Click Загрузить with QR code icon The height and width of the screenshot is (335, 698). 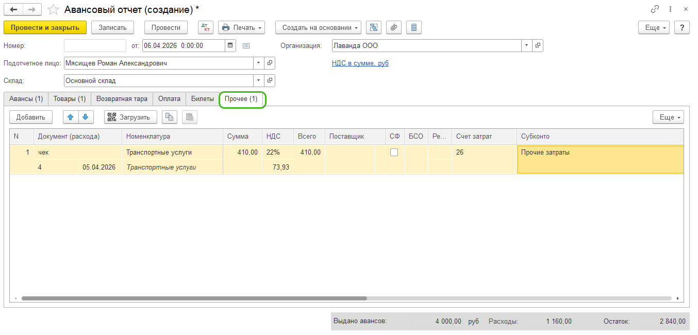pyautogui.click(x=130, y=117)
